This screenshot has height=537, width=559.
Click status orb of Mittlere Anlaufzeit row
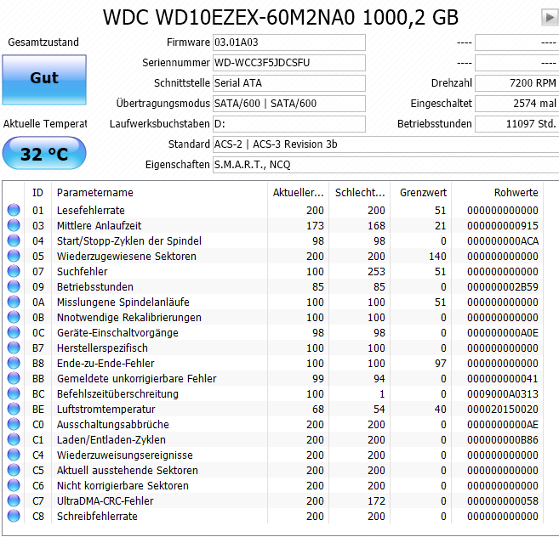click(14, 225)
